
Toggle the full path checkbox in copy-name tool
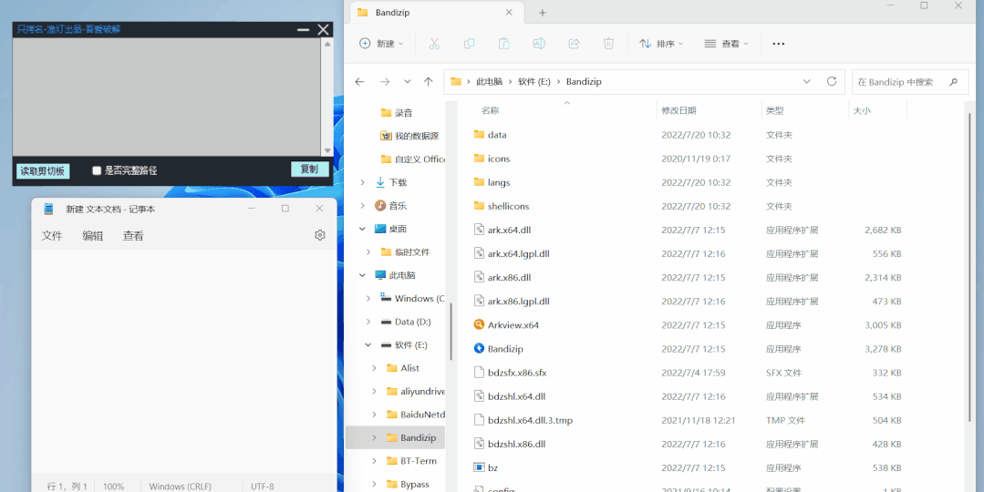pos(97,170)
